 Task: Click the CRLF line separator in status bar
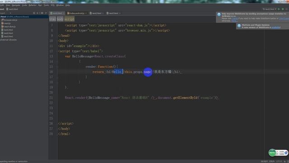click(x=272, y=161)
